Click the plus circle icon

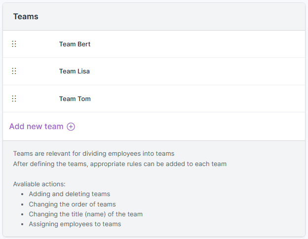click(71, 127)
